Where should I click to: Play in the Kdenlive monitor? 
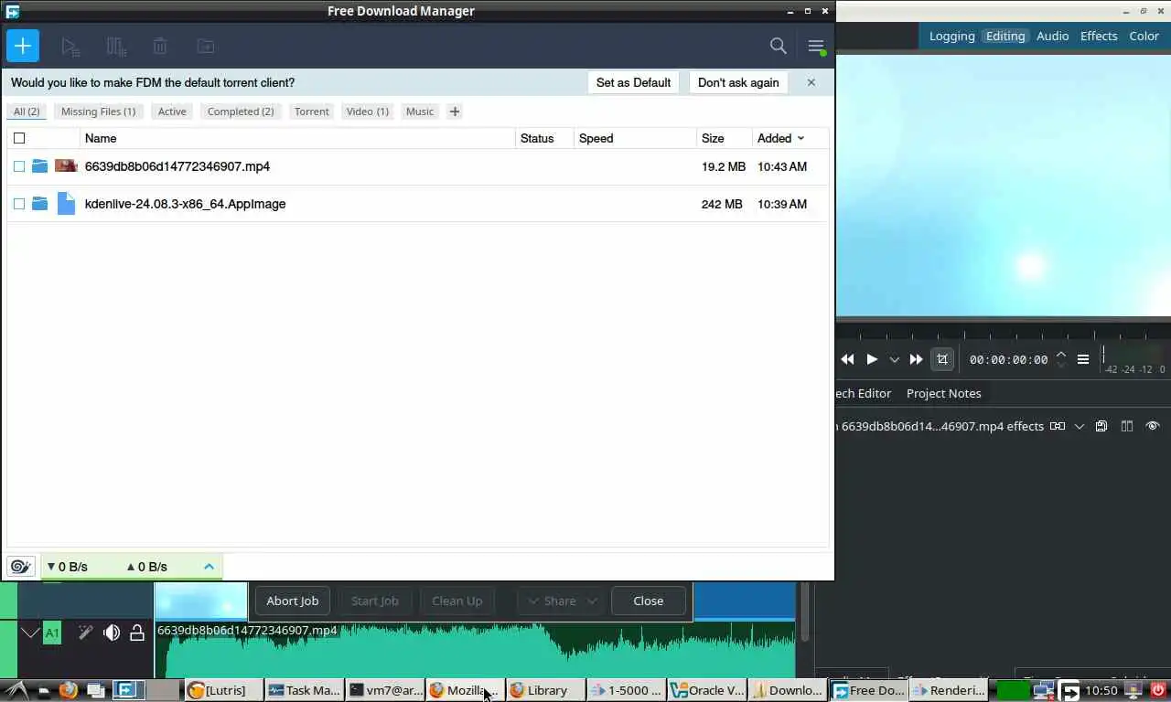tap(872, 359)
